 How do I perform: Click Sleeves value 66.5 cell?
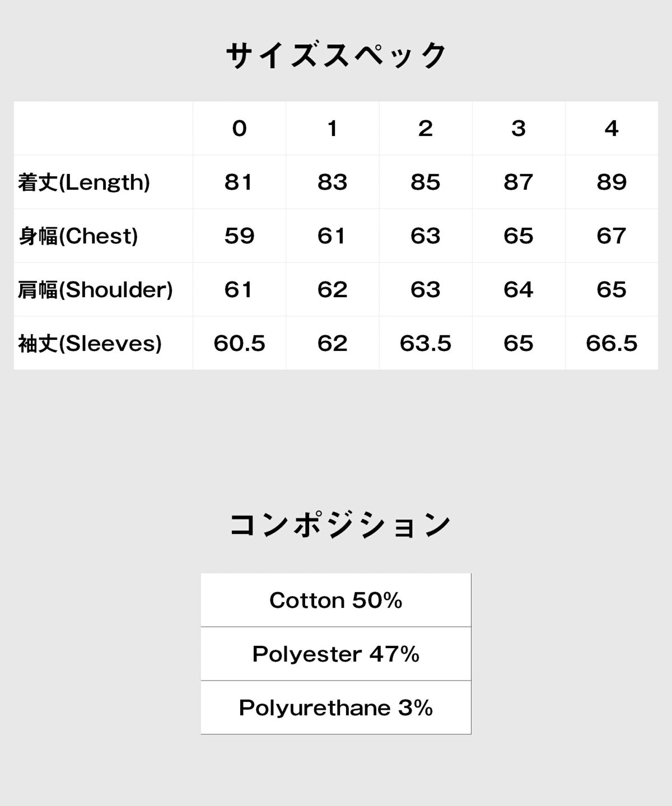612,343
